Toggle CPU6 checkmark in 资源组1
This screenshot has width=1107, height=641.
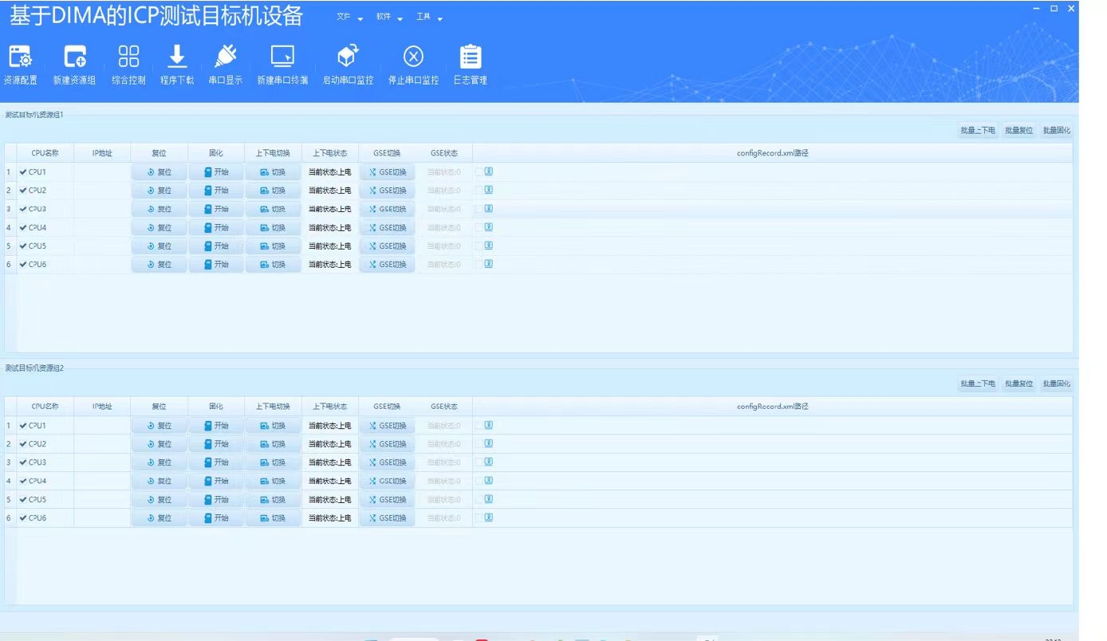[x=23, y=264]
